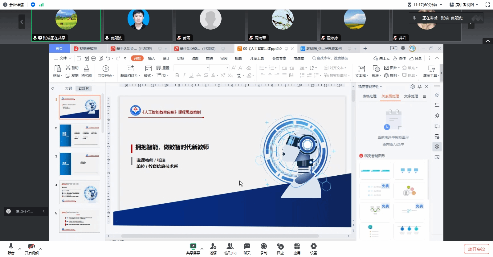Screen dimensions: 493x257
Task: Start recording with the 录制 icon
Action: pyautogui.click(x=263, y=247)
